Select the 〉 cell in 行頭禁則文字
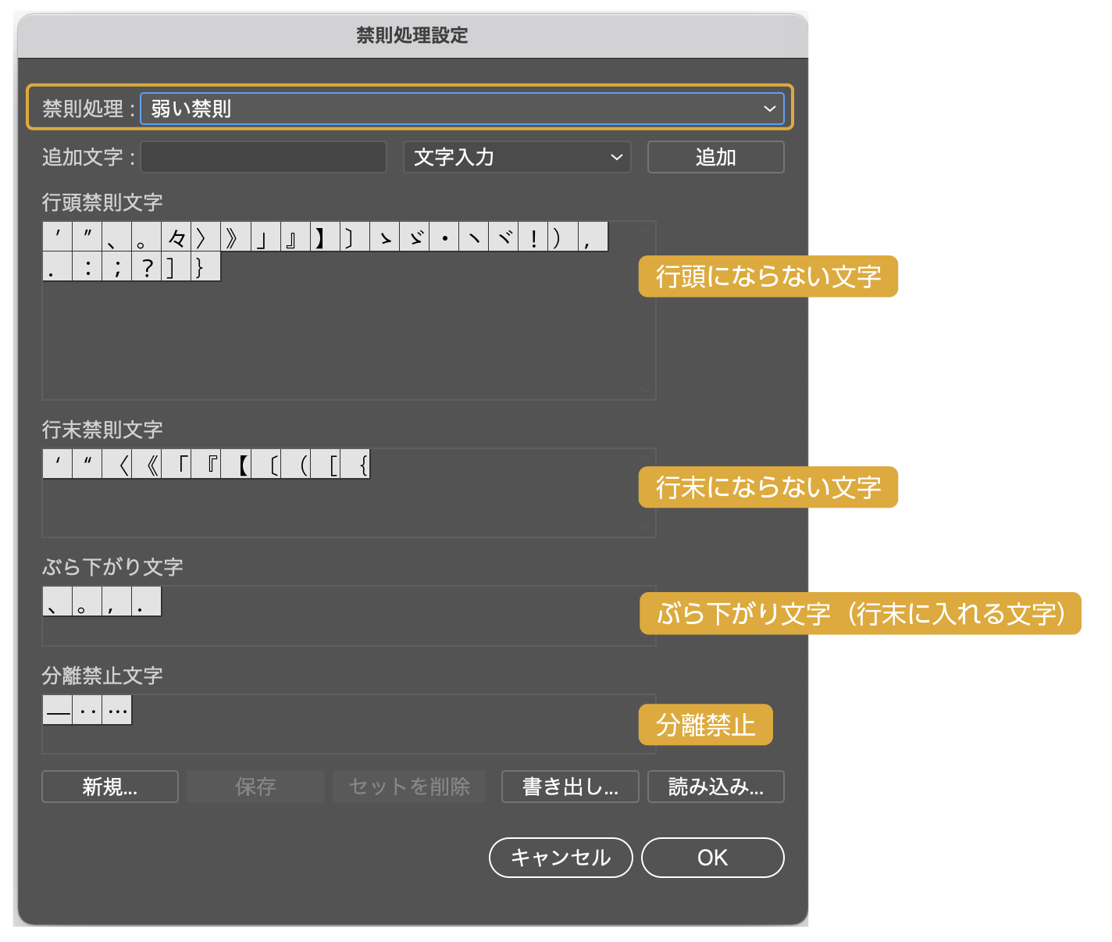The width and height of the screenshot is (1112, 942). (x=206, y=237)
